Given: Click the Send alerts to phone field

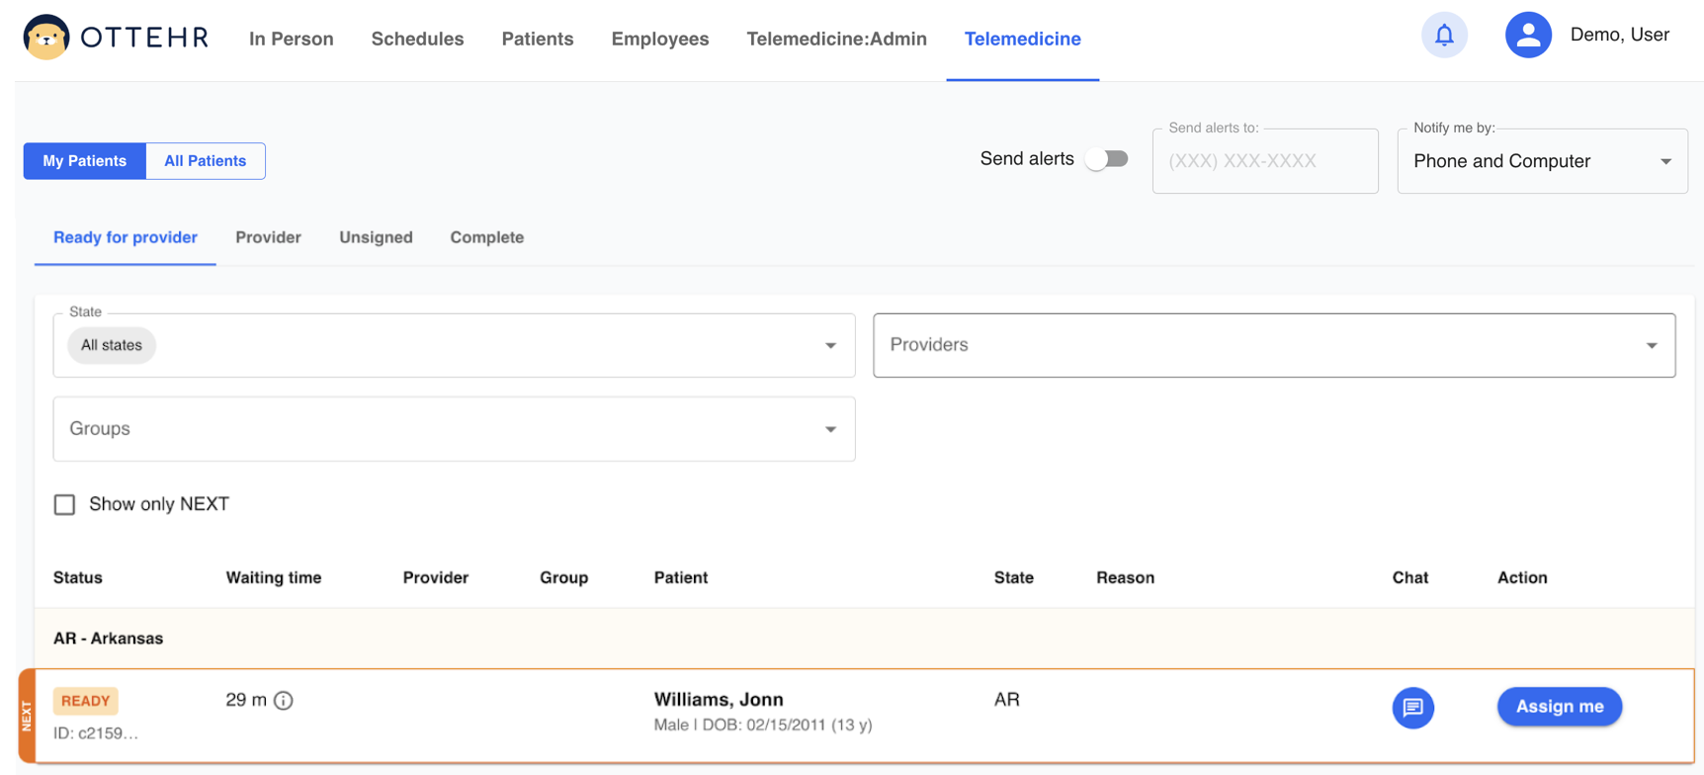Looking at the screenshot, I should click(x=1264, y=161).
